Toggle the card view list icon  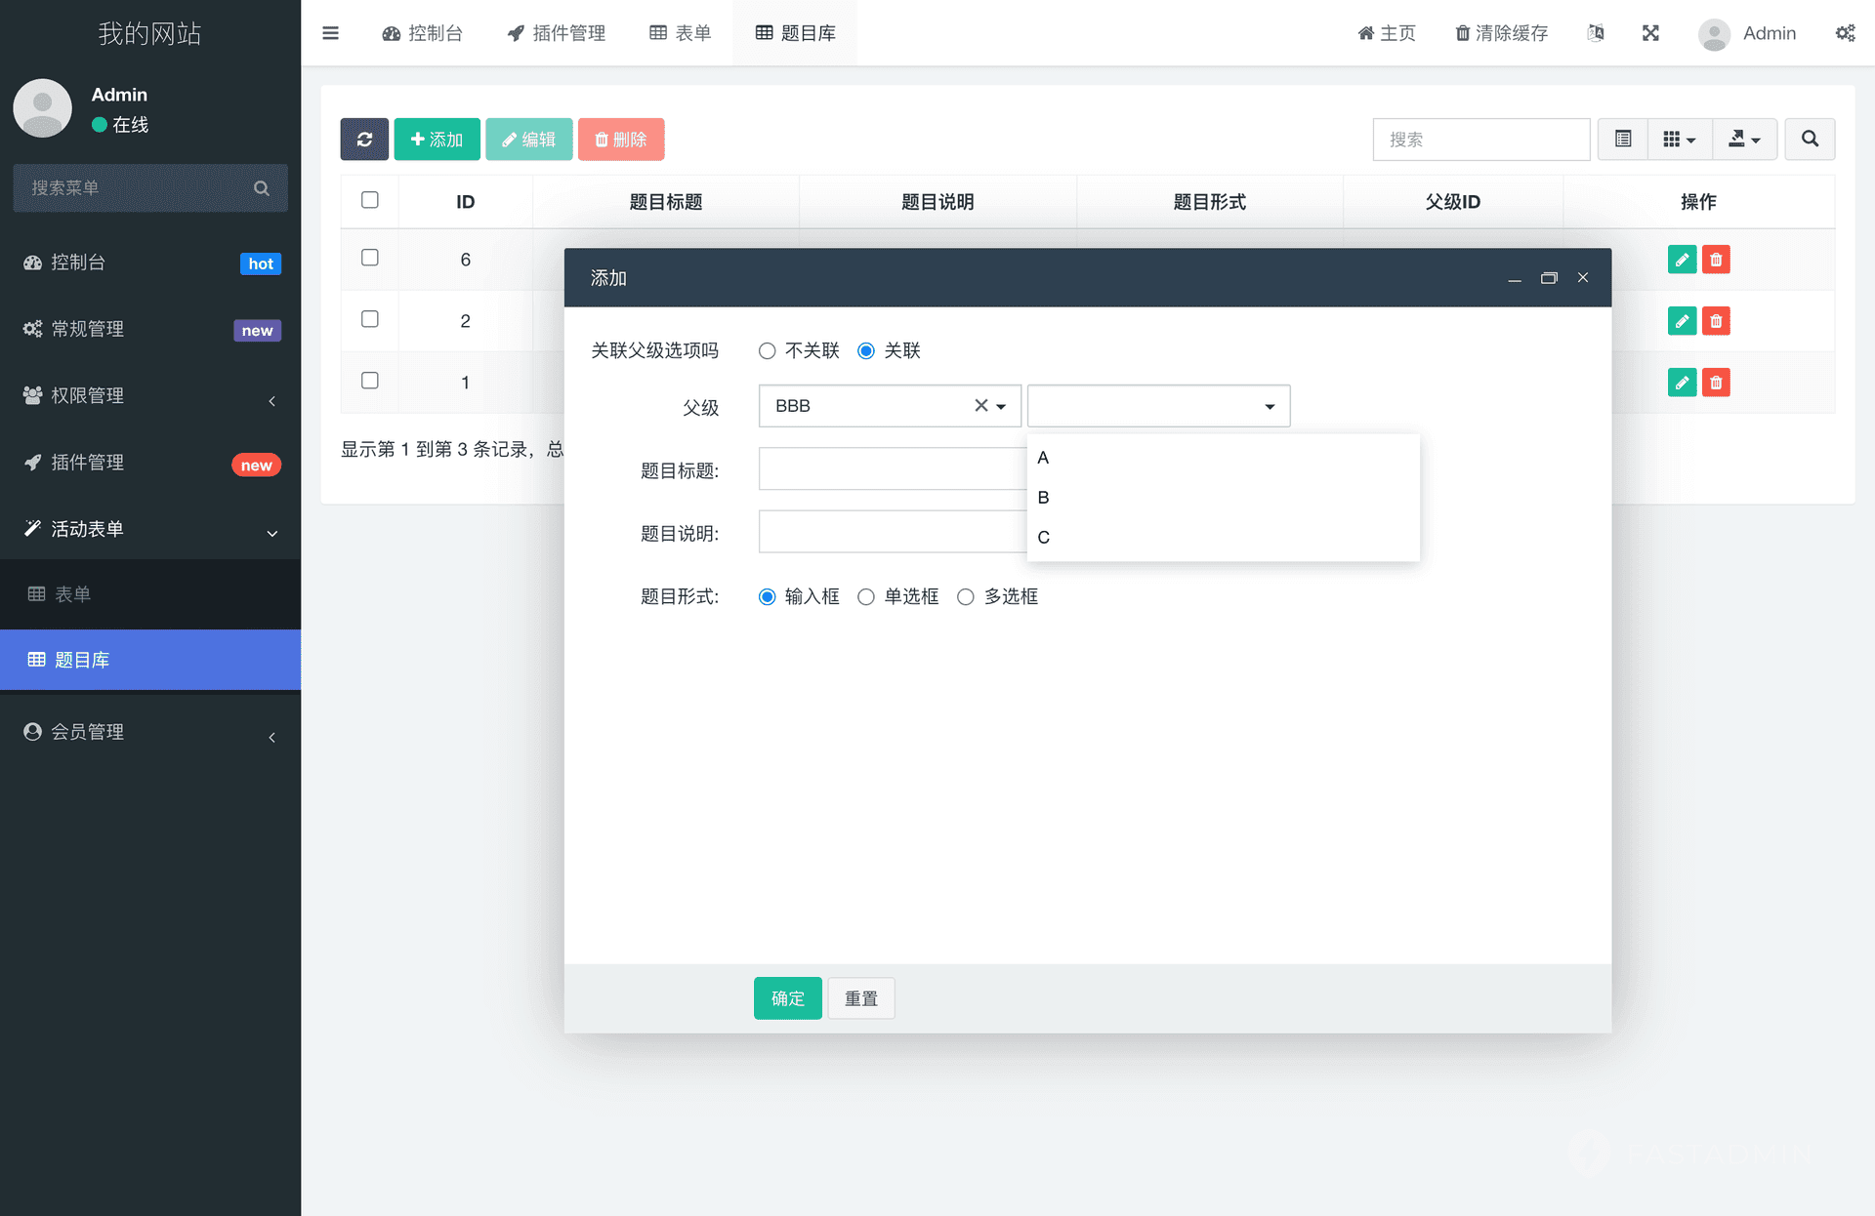[1623, 140]
